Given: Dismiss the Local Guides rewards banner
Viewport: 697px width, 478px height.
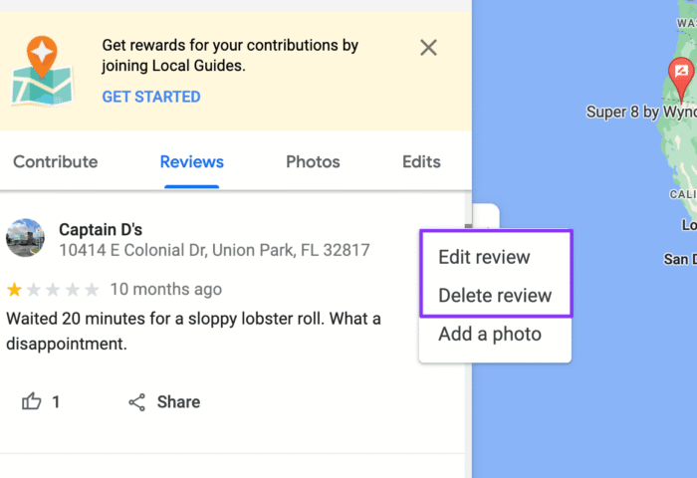Looking at the screenshot, I should pos(428,48).
